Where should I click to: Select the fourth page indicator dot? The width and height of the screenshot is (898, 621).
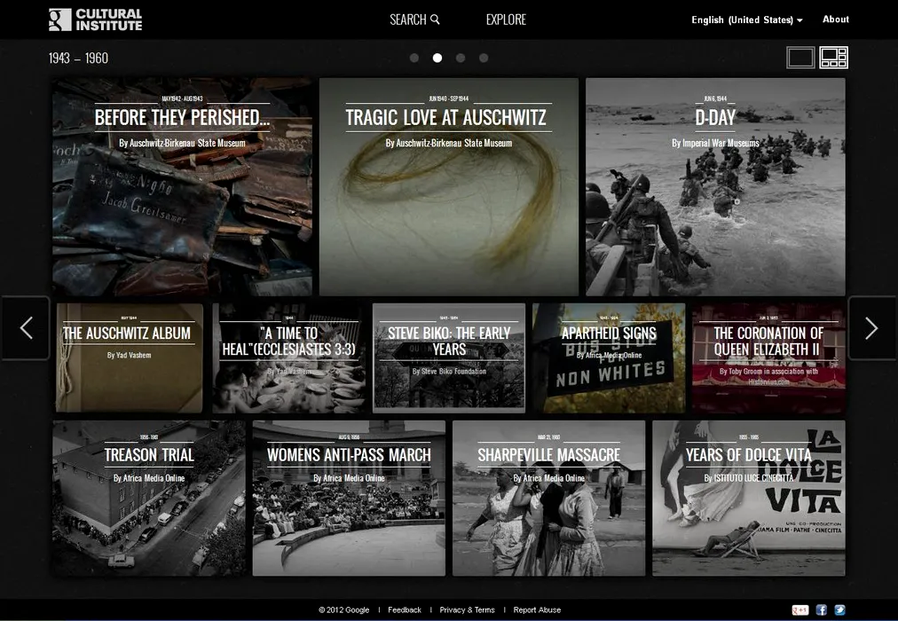(x=484, y=59)
